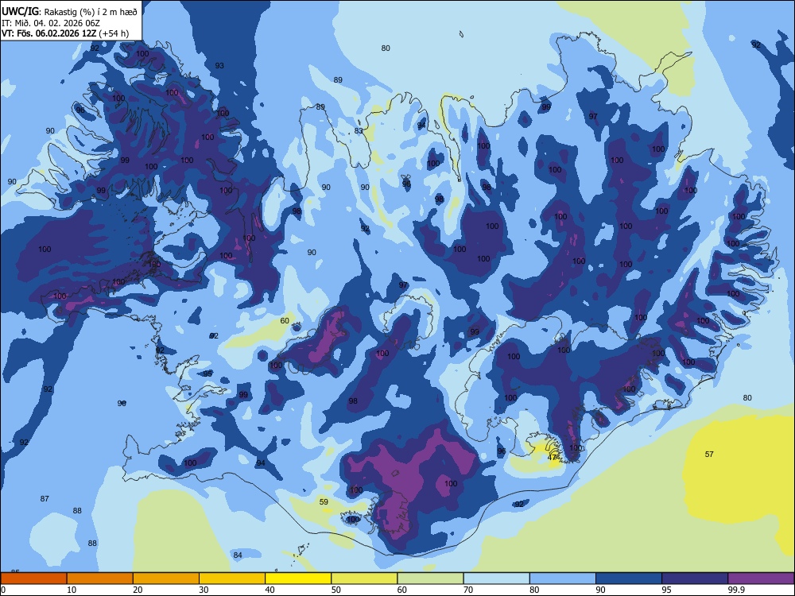
Task: Choose the pale blue 70–80 legend swatch
Action: coord(496,579)
